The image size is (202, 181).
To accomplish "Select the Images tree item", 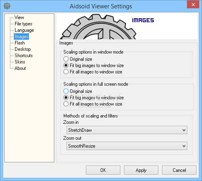I will click(21, 37).
